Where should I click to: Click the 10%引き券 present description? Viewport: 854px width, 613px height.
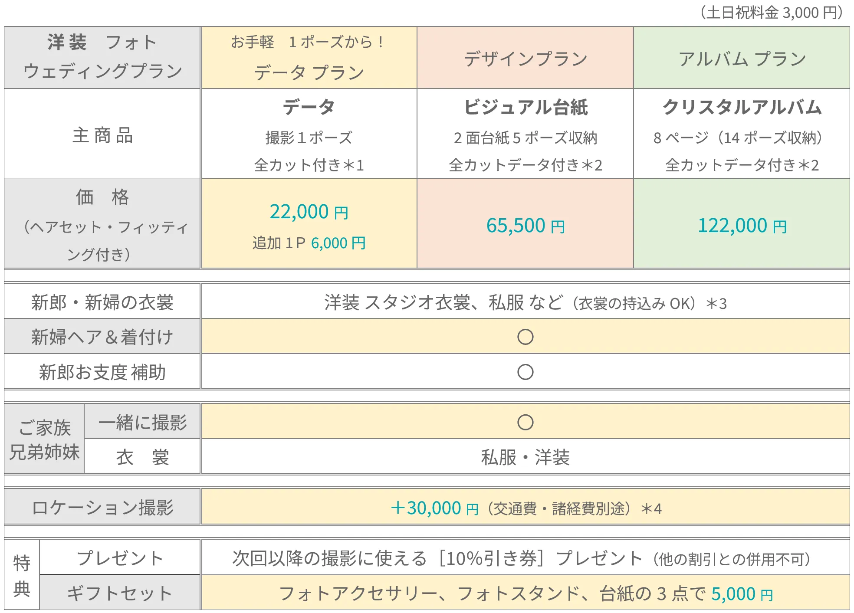tap(521, 558)
